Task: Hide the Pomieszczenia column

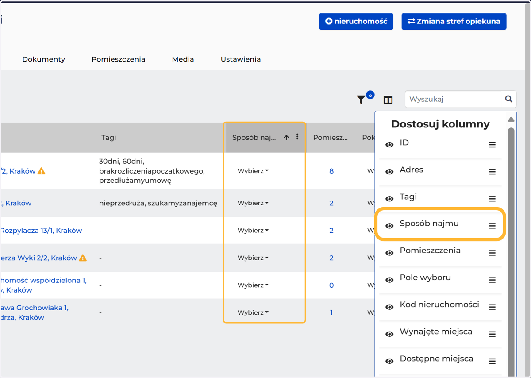Action: (389, 253)
